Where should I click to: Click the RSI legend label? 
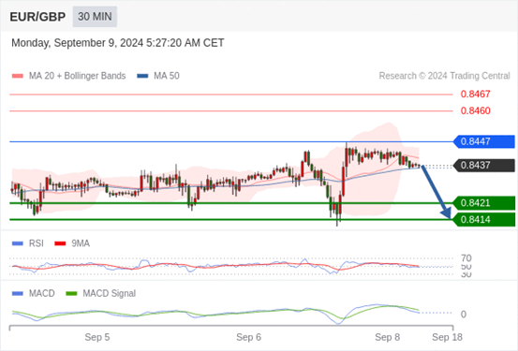pyautogui.click(x=37, y=243)
